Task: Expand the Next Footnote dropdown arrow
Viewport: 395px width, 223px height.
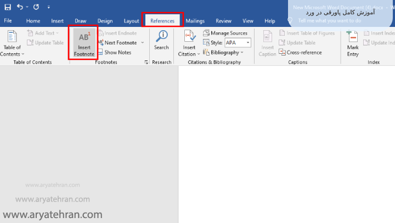Action: (142, 42)
